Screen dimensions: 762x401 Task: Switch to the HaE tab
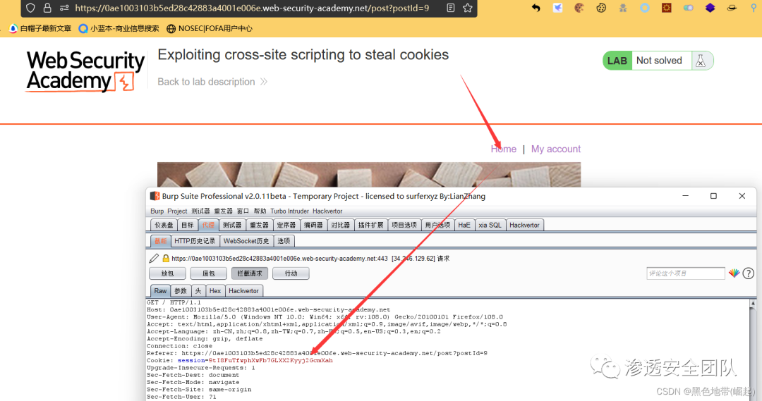(464, 226)
